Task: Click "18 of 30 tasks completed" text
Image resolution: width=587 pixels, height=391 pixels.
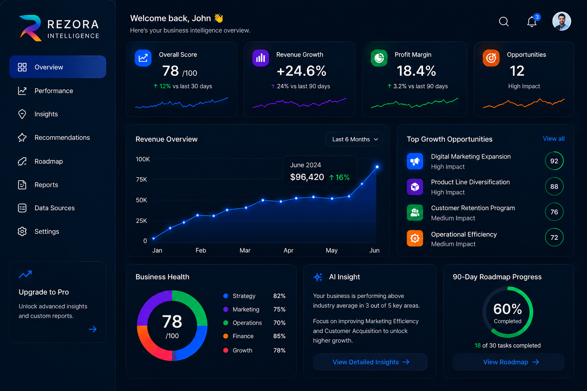Action: tap(508, 346)
